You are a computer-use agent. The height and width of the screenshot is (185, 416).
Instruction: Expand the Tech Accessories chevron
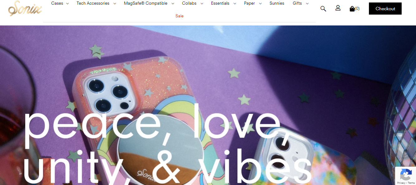[x=114, y=3]
